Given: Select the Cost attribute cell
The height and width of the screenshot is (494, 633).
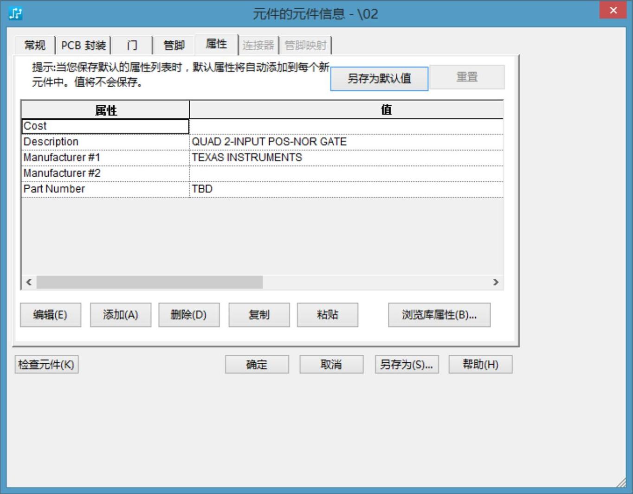Looking at the screenshot, I should [x=105, y=126].
